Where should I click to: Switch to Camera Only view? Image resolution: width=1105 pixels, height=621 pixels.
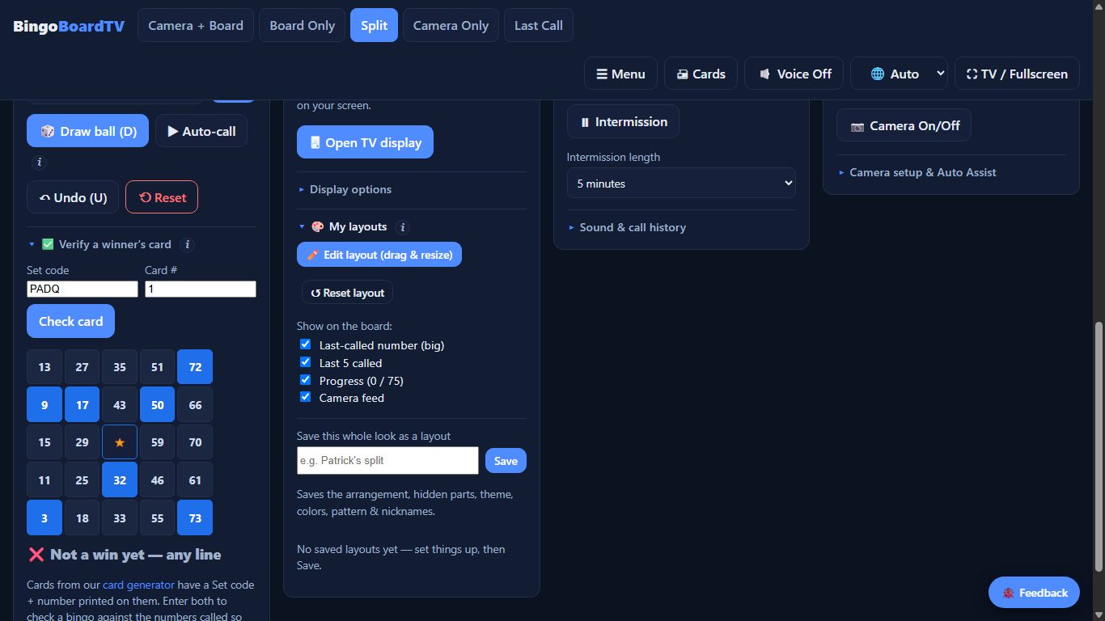tap(451, 25)
